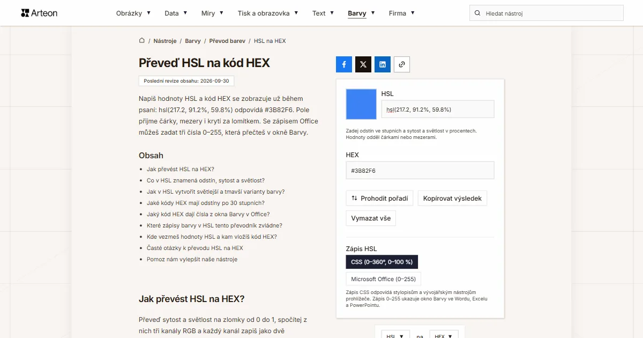Open the Data menu
Screen dimensions: 643x338
(x=176, y=13)
